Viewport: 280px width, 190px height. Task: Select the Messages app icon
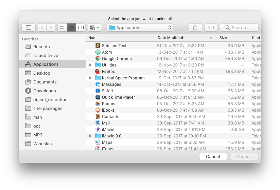98,84
